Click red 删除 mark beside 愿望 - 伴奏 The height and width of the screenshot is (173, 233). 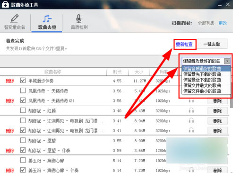[10, 151]
